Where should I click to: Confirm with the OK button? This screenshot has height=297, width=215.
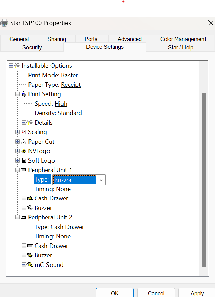click(115, 293)
